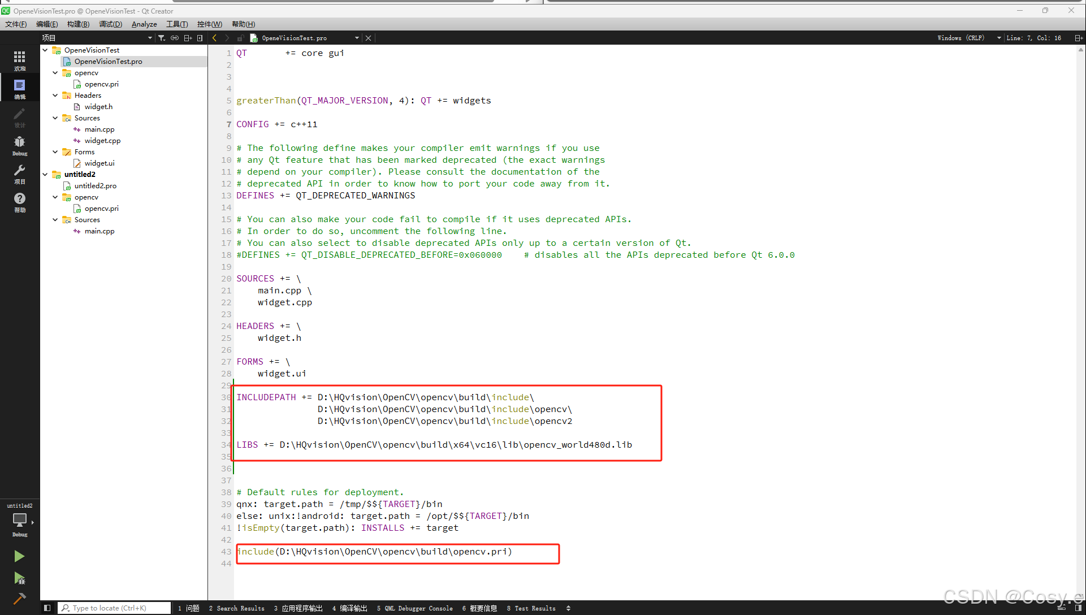Switch to Debug mode icon
Image resolution: width=1086 pixels, height=615 pixels.
[x=19, y=145]
